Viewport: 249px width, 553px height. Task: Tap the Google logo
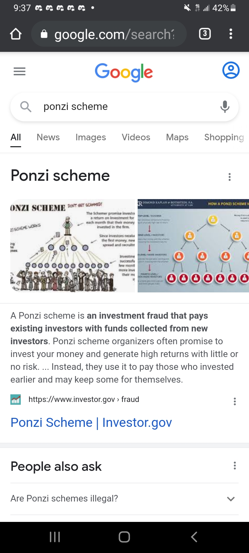[124, 72]
